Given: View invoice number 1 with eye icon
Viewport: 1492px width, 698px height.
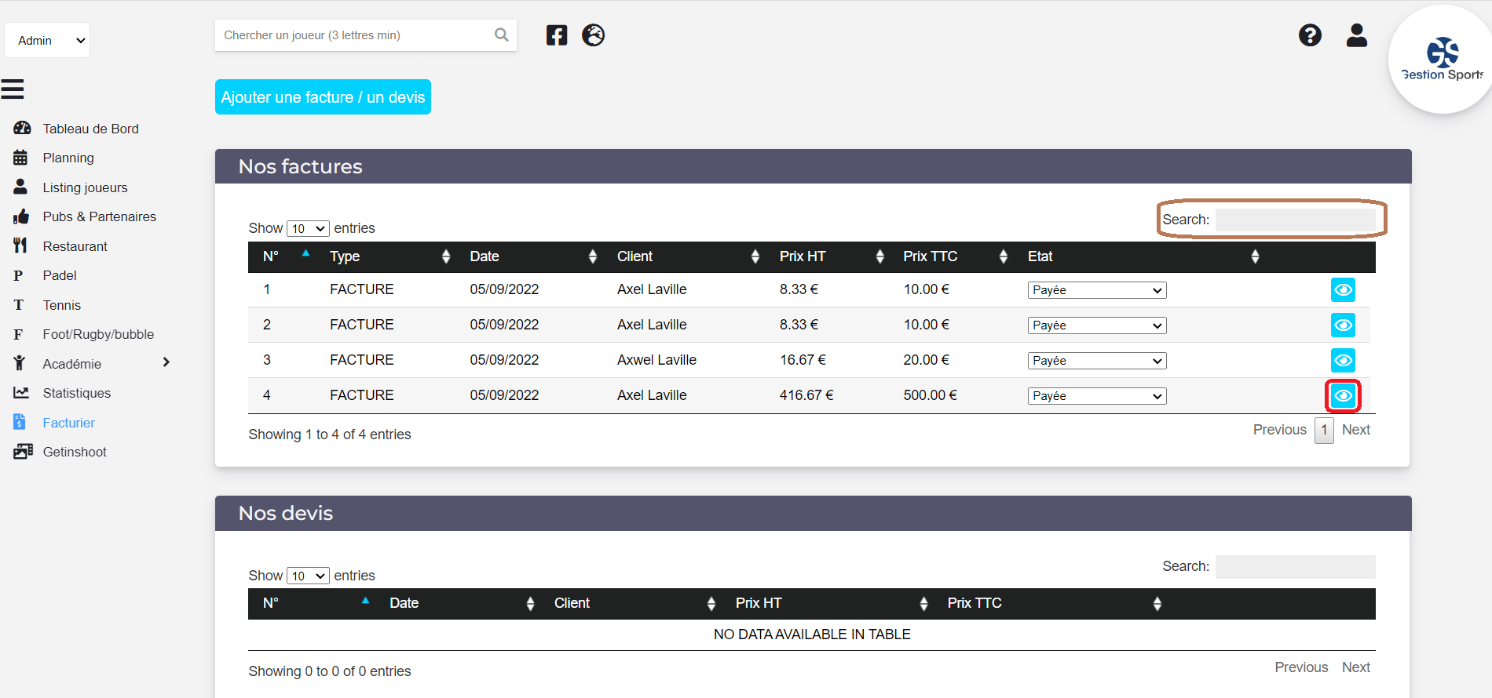Looking at the screenshot, I should tap(1343, 290).
